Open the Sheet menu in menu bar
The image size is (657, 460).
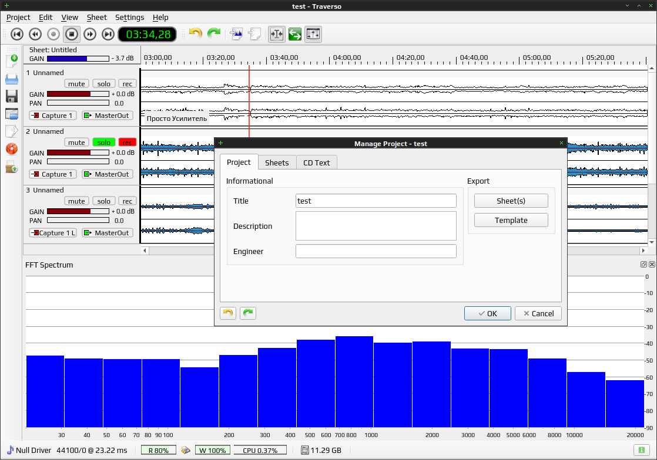pos(97,17)
